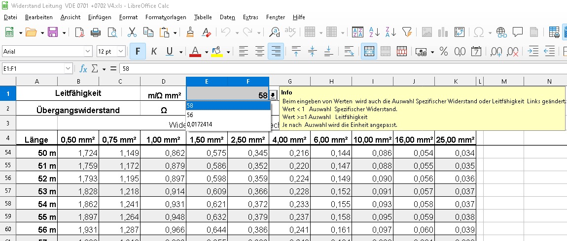
Task: Toggle center horizontal alignment
Action: tap(260, 51)
